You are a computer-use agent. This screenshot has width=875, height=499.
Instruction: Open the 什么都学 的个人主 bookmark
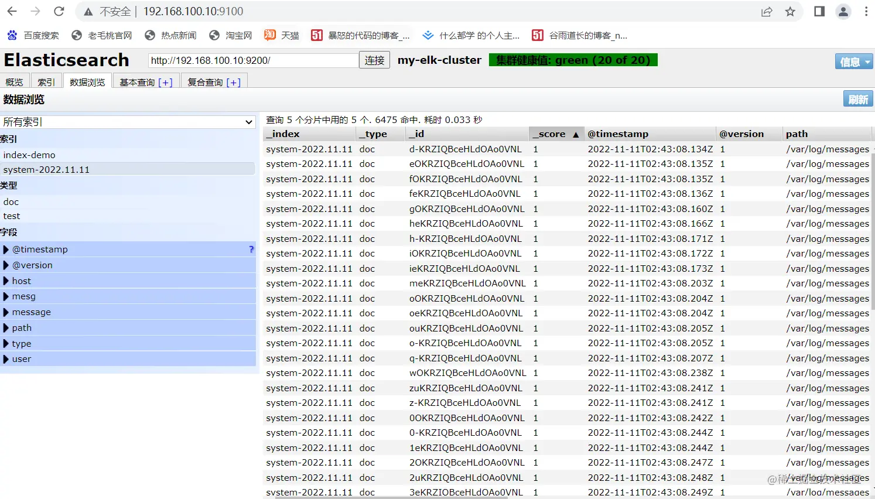(471, 35)
